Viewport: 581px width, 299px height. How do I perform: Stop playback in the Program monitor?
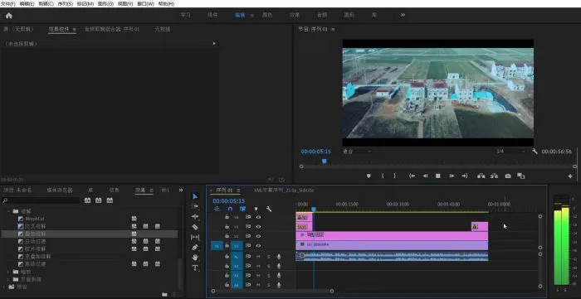click(x=438, y=176)
